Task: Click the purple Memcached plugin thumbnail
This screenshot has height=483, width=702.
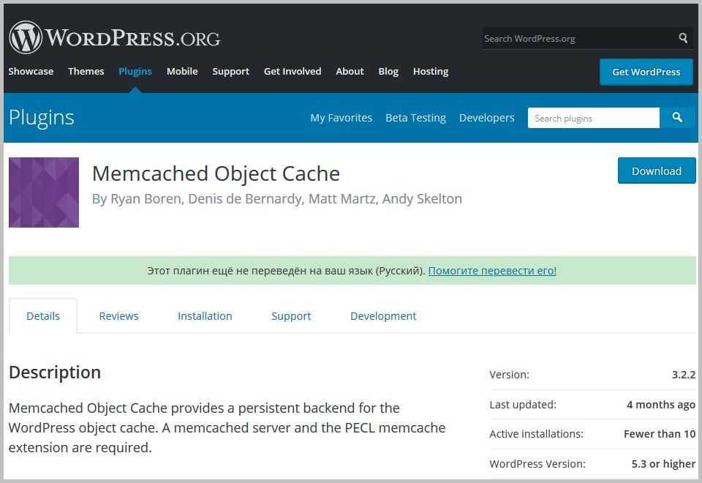Action: pos(44,192)
